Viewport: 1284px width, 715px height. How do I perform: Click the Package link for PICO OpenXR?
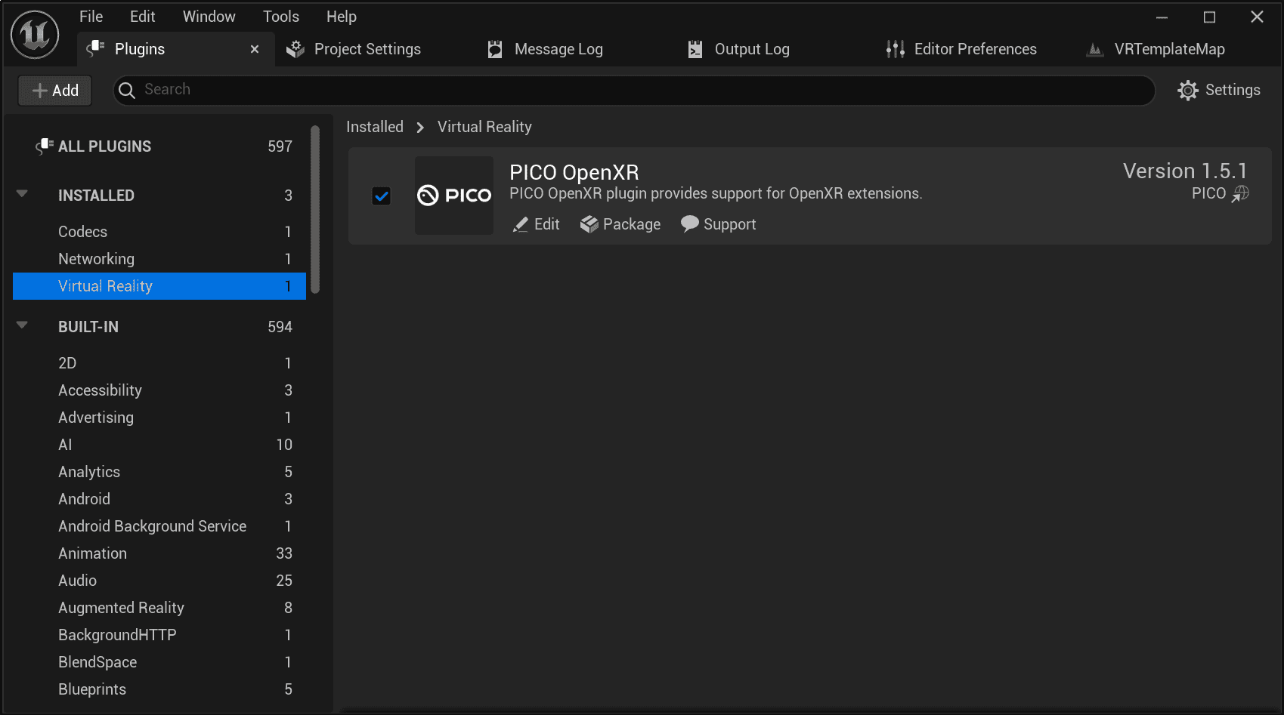tap(620, 224)
